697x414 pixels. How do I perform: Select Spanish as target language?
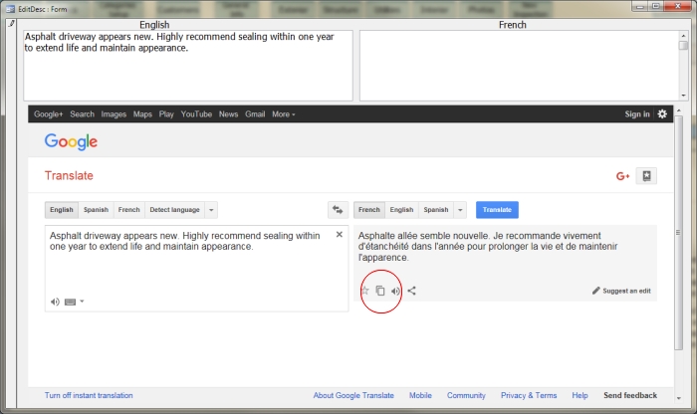click(436, 210)
